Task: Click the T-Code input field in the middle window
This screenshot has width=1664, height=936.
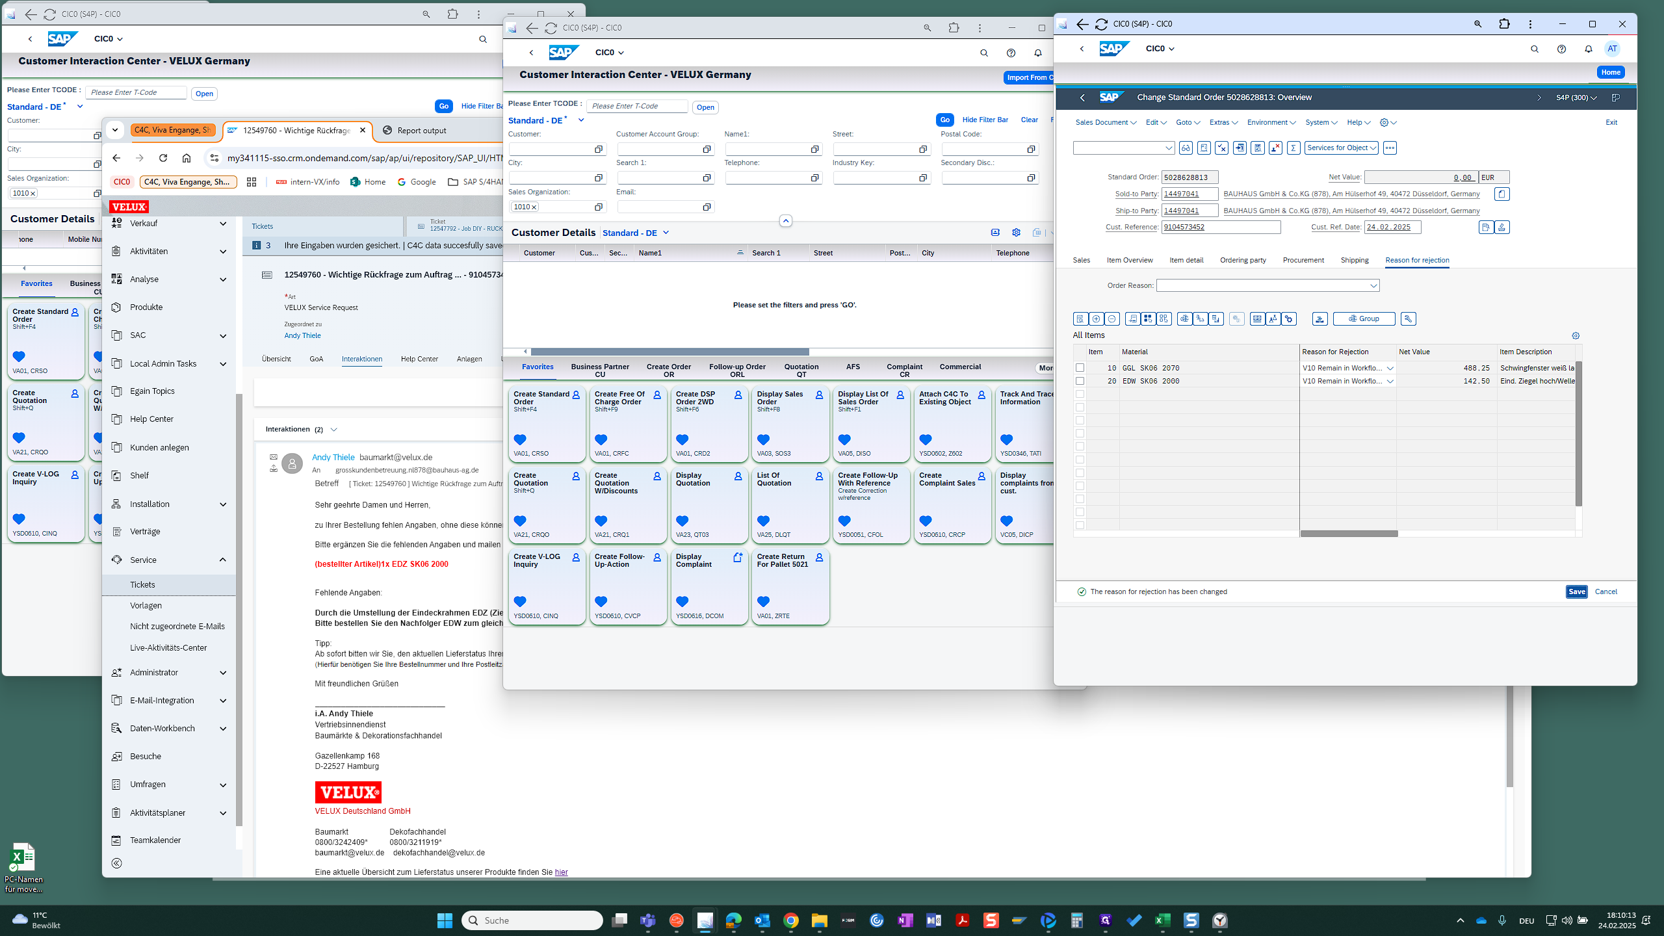Action: click(636, 107)
